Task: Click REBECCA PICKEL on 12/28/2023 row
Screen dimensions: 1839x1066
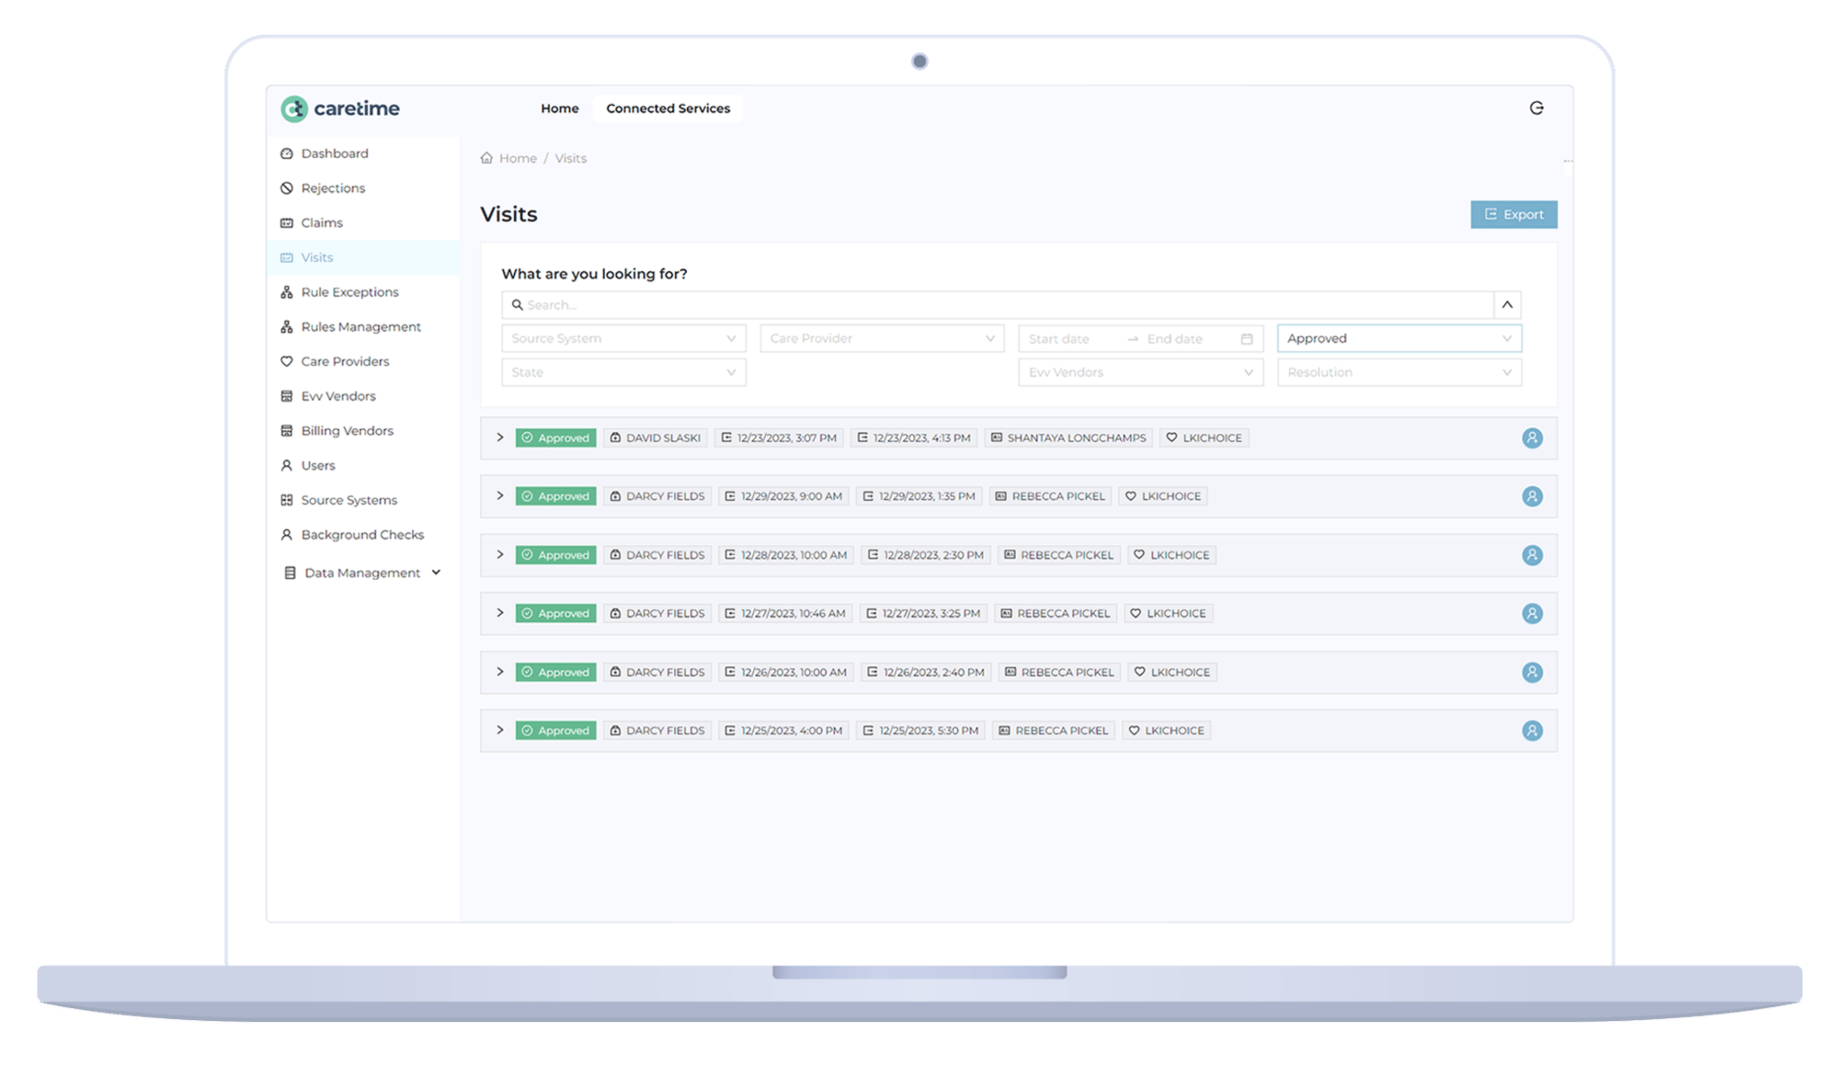Action: tap(1059, 555)
